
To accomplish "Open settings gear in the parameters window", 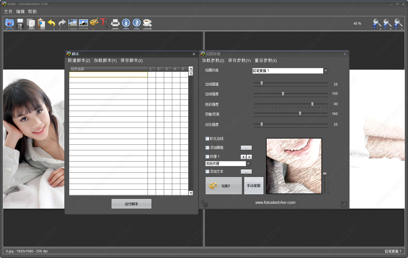I will point(204,204).
